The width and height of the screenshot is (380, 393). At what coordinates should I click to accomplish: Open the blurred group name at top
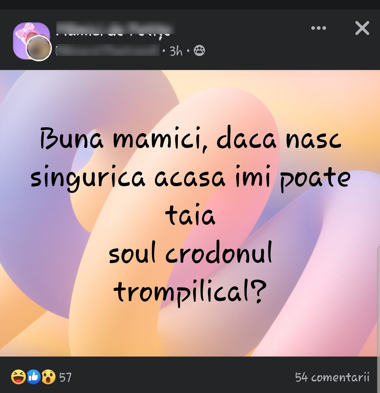pos(115,29)
